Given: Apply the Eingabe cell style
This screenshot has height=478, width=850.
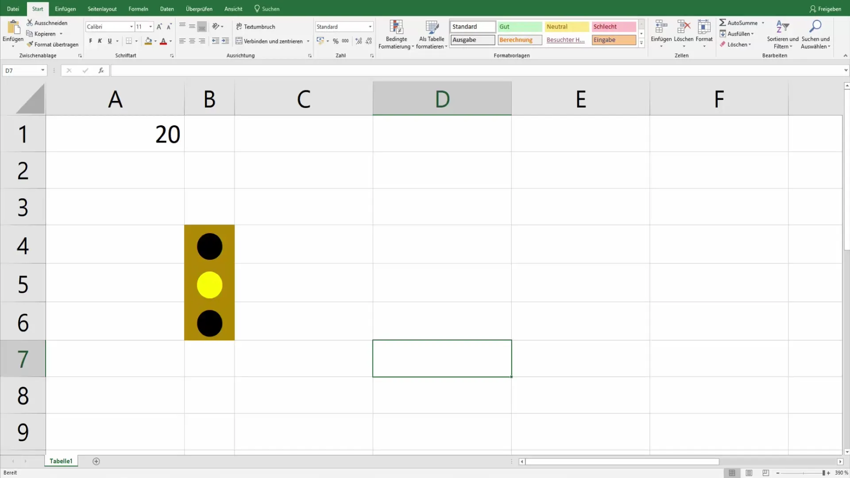Looking at the screenshot, I should 614,40.
